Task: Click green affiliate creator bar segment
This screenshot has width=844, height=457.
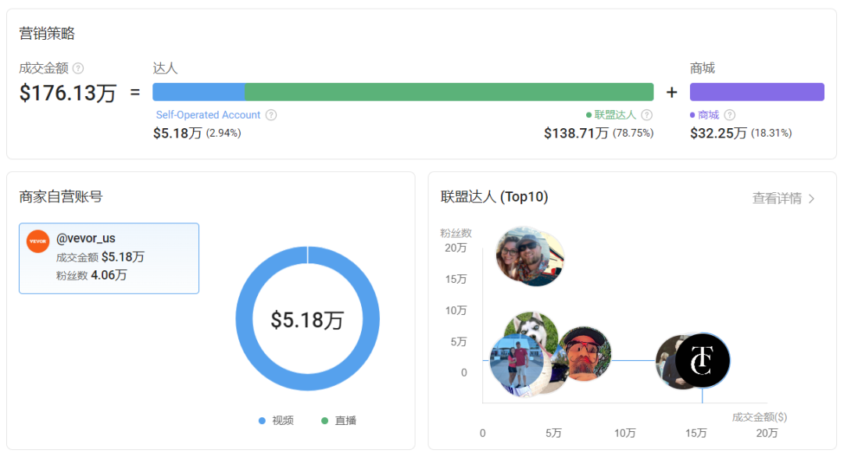Action: point(449,92)
